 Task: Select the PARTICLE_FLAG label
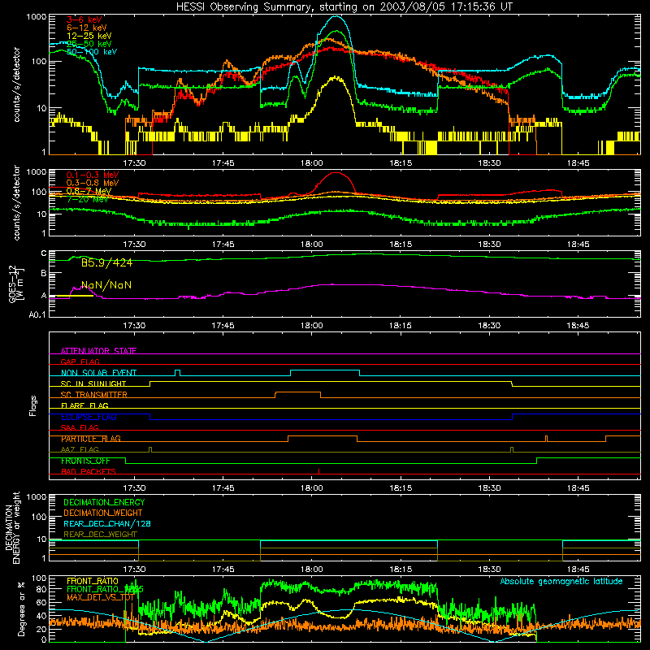pyautogui.click(x=91, y=439)
